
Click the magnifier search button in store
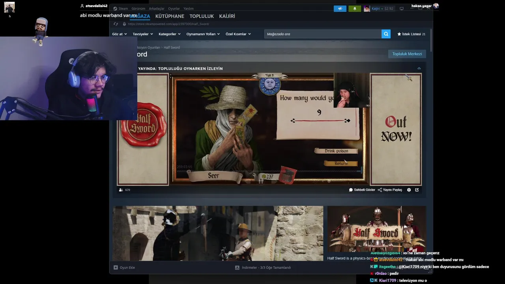coord(386,34)
